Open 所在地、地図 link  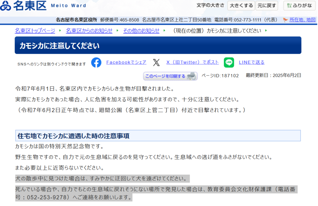[x=302, y=20]
